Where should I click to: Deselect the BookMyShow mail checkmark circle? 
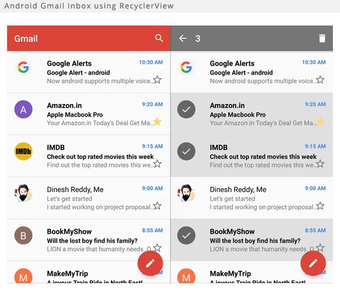coord(186,235)
